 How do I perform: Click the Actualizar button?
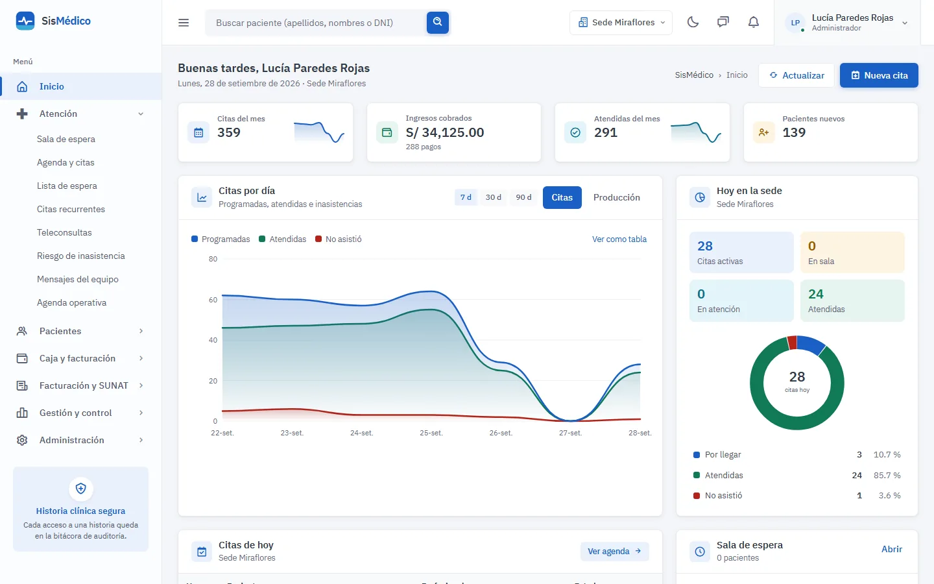(x=796, y=75)
